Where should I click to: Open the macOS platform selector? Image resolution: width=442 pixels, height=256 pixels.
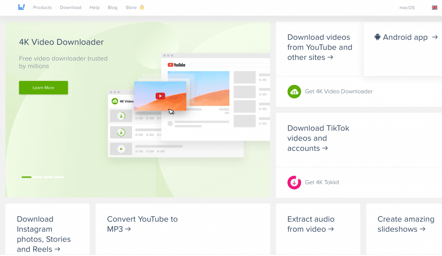click(x=407, y=8)
